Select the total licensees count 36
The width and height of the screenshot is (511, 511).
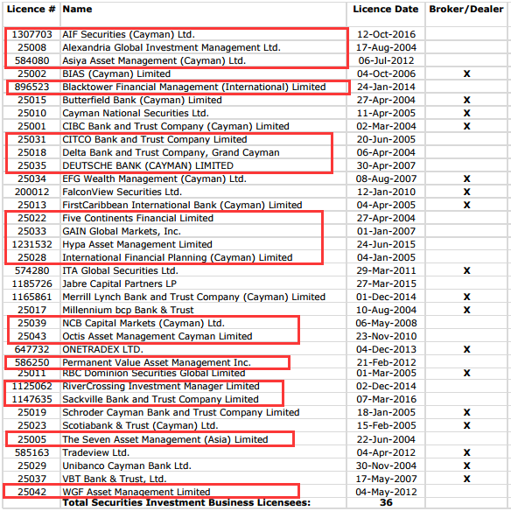click(386, 502)
